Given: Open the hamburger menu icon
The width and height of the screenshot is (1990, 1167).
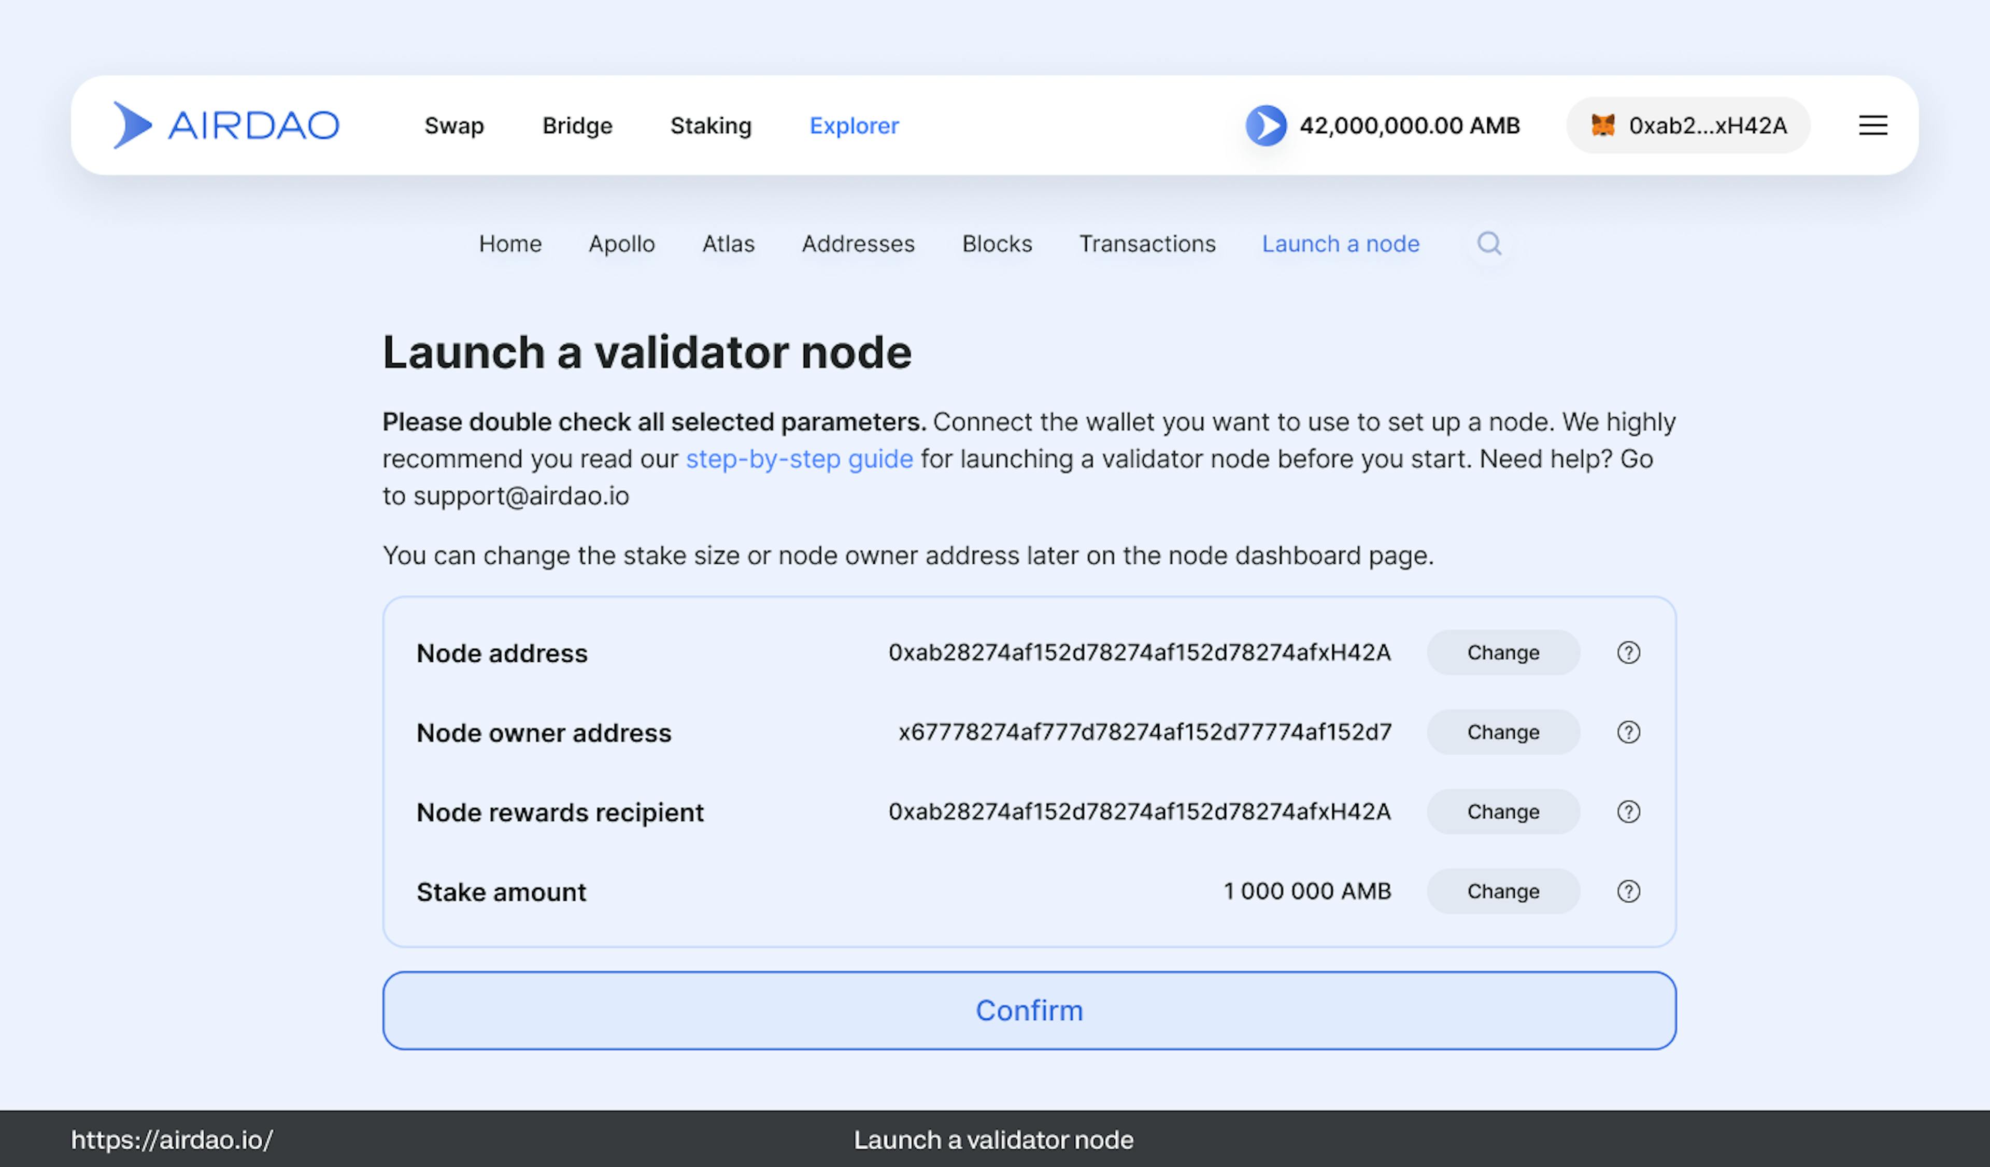Looking at the screenshot, I should tap(1872, 125).
